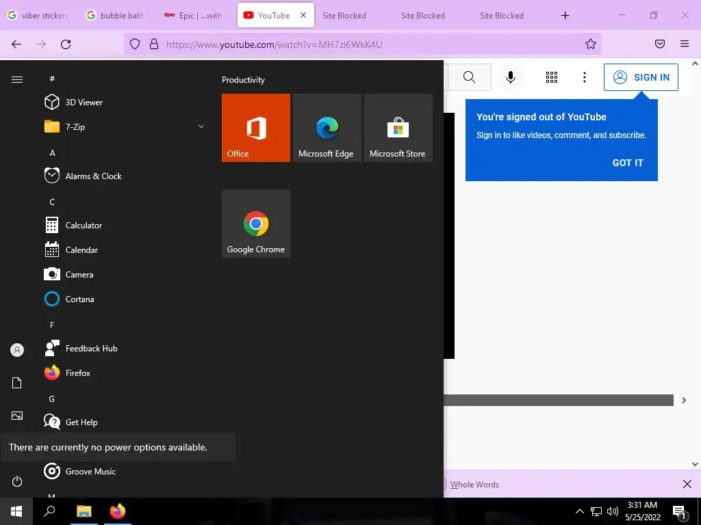This screenshot has width=701, height=525.
Task: Open a new tab with plus button
Action: (x=565, y=15)
